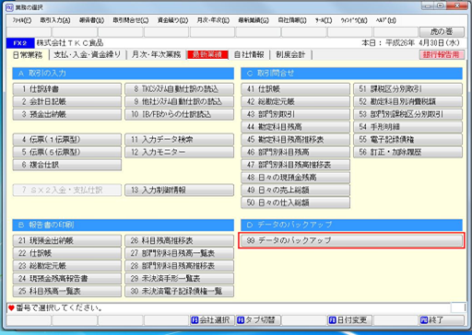Open 30 未決済電子記録債権一覧
The height and width of the screenshot is (335, 472).
click(x=179, y=291)
